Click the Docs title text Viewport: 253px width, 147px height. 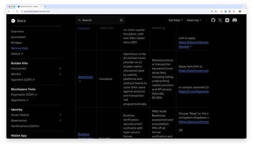(21, 21)
